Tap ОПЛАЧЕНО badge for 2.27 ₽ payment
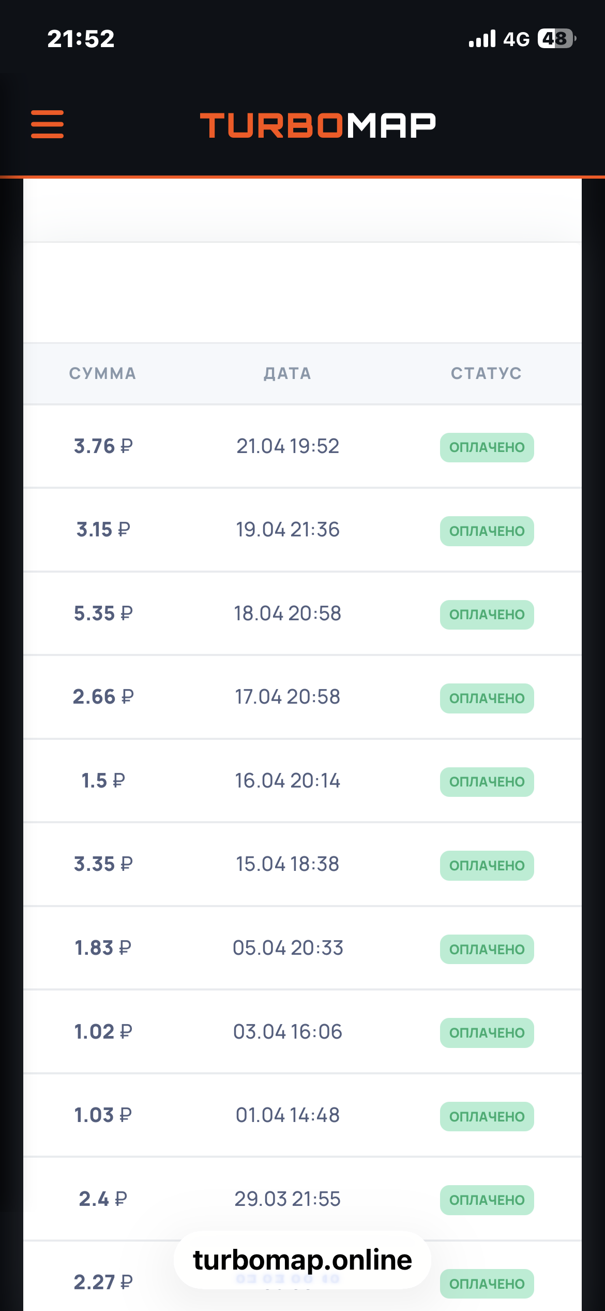Image resolution: width=605 pixels, height=1311 pixels. pos(487,1284)
